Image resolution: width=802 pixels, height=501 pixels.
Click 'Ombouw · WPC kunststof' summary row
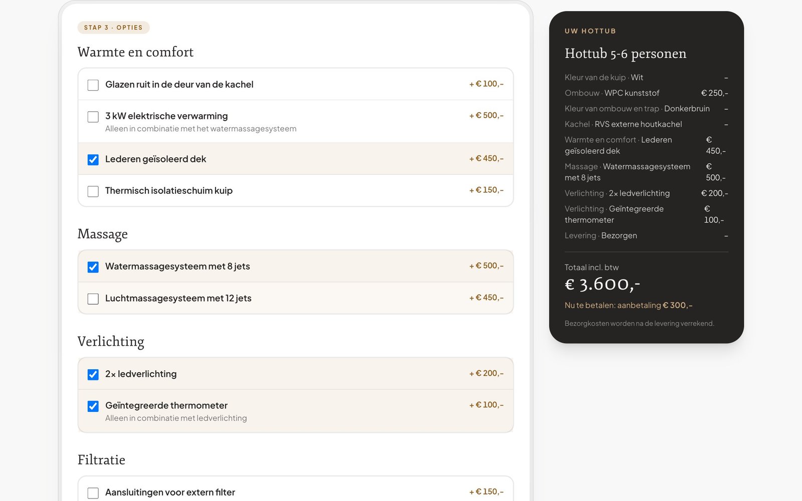(647, 93)
